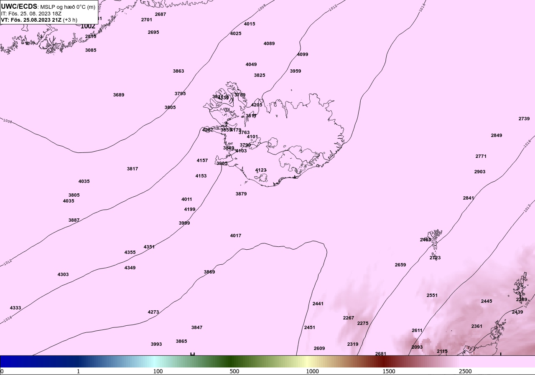Screen dimensions: 535x375
Task: Click the 1002 pressure label near Greenland
Action: (x=88, y=26)
